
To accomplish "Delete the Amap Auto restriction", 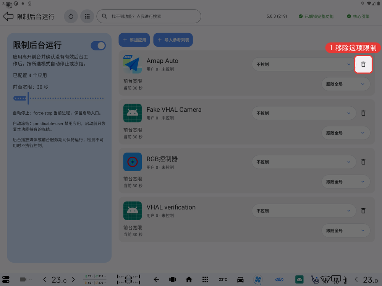I will (x=363, y=64).
